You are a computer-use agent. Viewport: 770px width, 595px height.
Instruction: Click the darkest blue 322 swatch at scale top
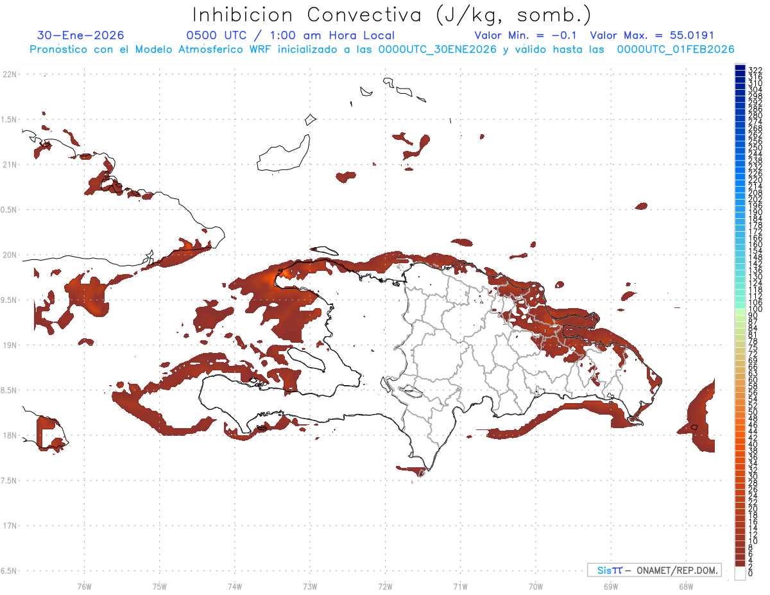pyautogui.click(x=740, y=69)
